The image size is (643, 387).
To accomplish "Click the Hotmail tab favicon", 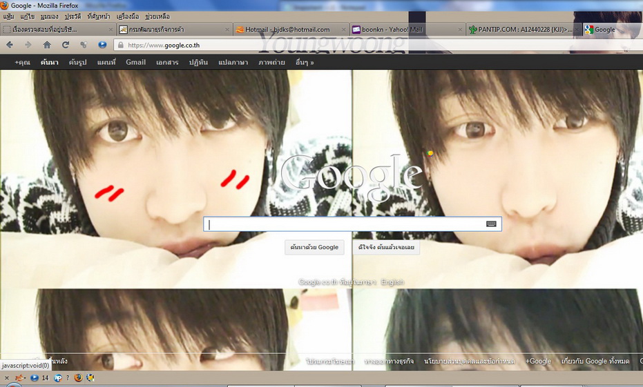I will coord(240,30).
